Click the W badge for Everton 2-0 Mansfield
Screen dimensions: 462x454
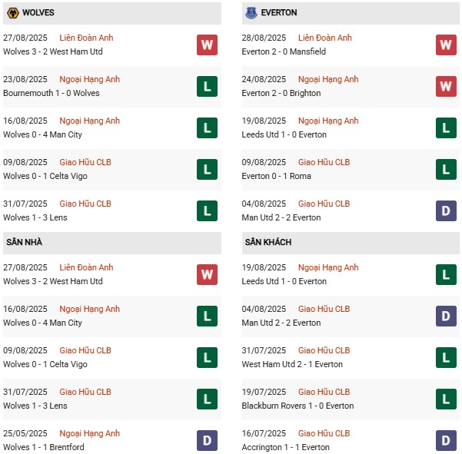[x=446, y=45]
